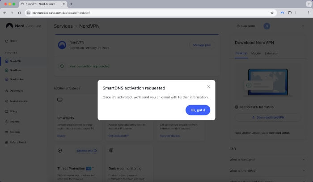Click the Downloads icon in sidebar
This screenshot has height=182, width=313.
point(7,91)
